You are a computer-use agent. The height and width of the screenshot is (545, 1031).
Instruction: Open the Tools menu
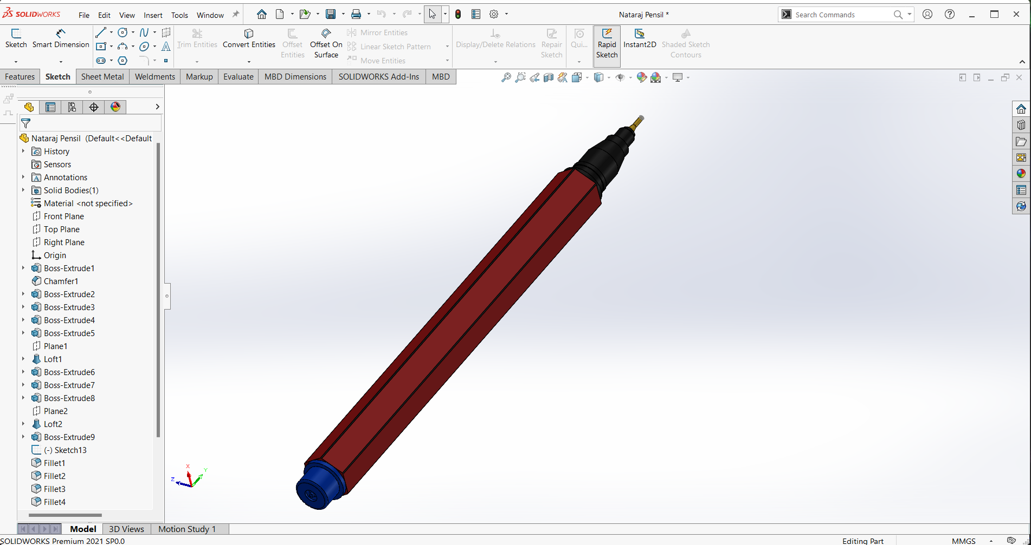[x=179, y=15]
